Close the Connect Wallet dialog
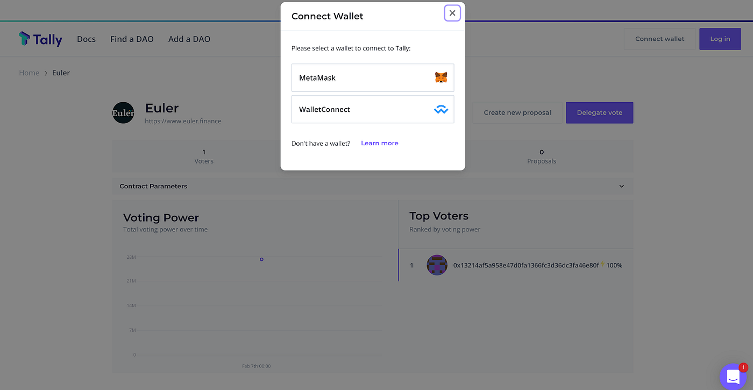 click(452, 13)
